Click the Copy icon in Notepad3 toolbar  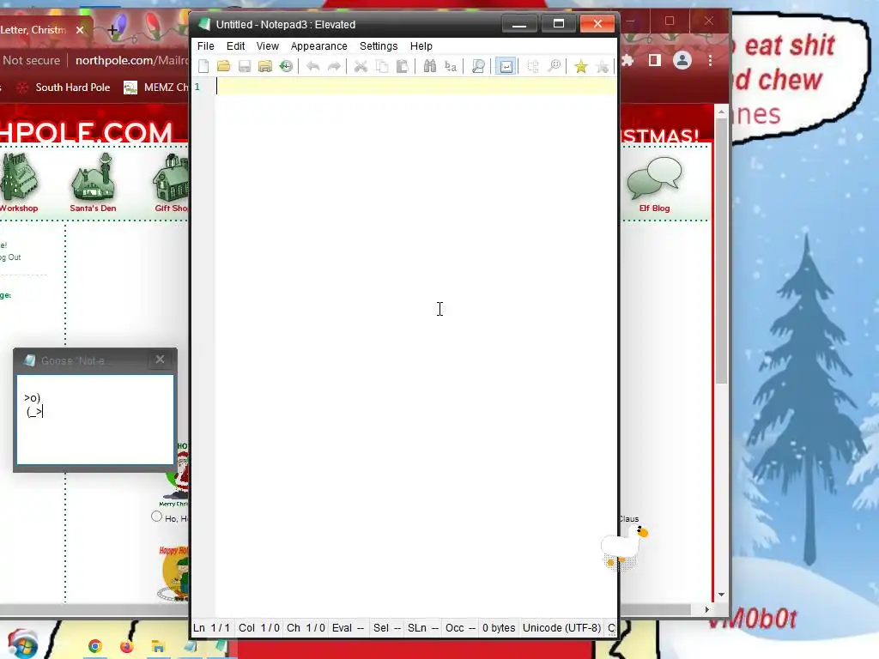[x=382, y=66]
